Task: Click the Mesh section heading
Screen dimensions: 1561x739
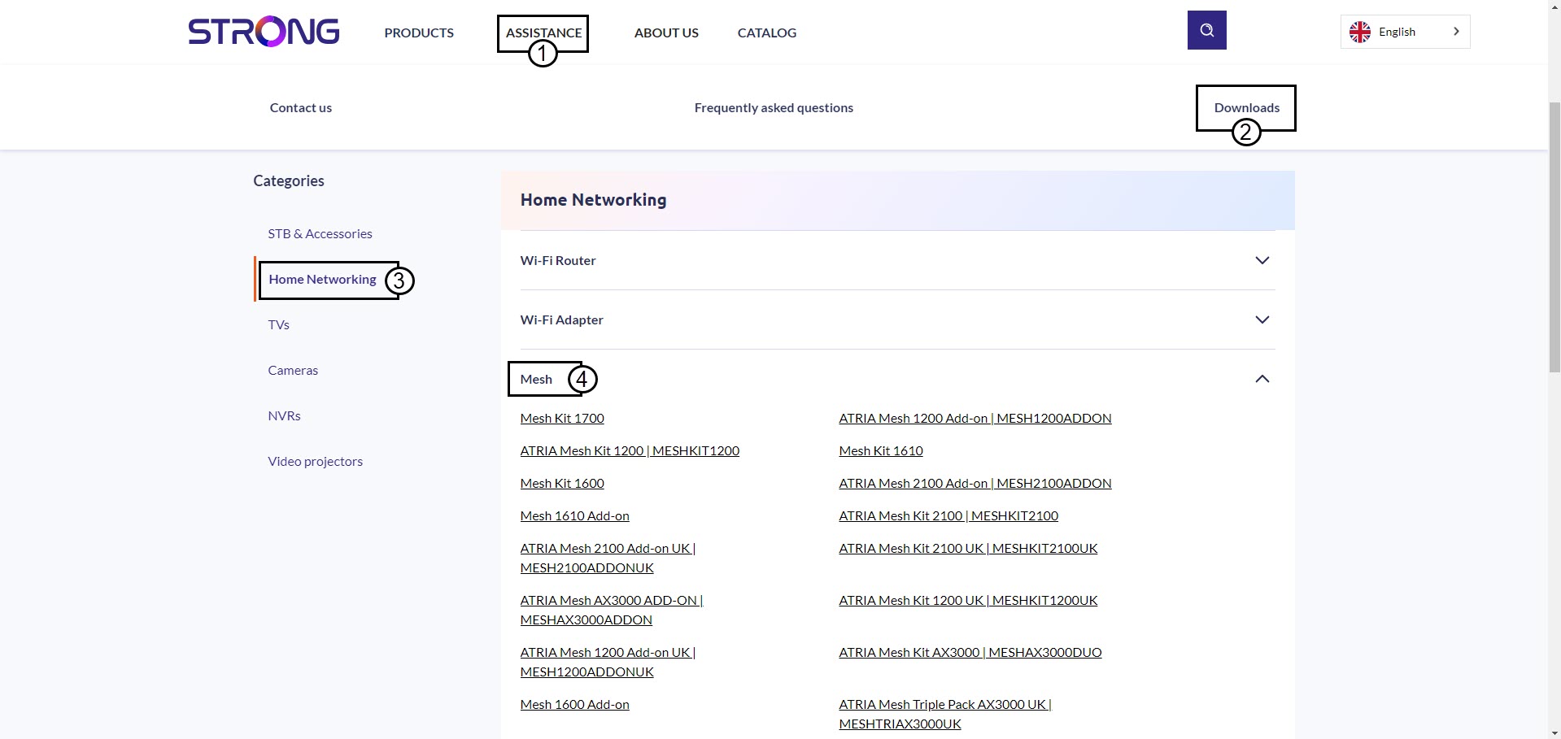Action: click(x=536, y=379)
